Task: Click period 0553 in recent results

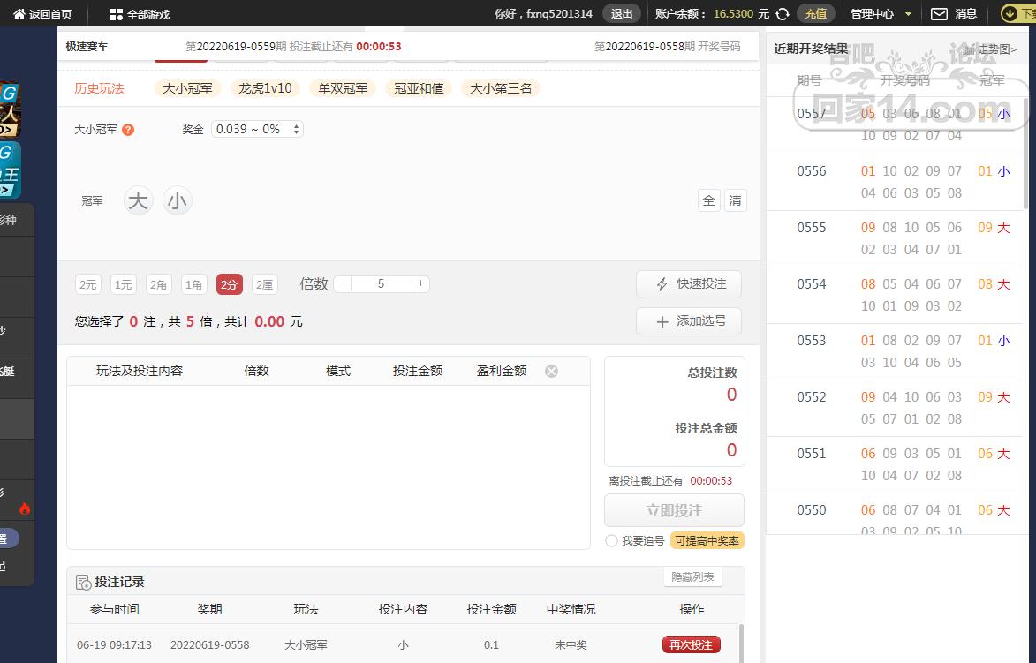Action: pos(812,341)
